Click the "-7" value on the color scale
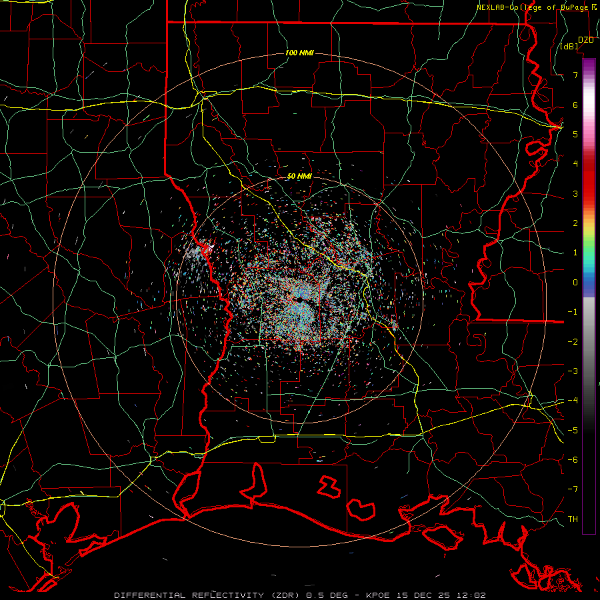This screenshot has width=600, height=600. pyautogui.click(x=573, y=489)
